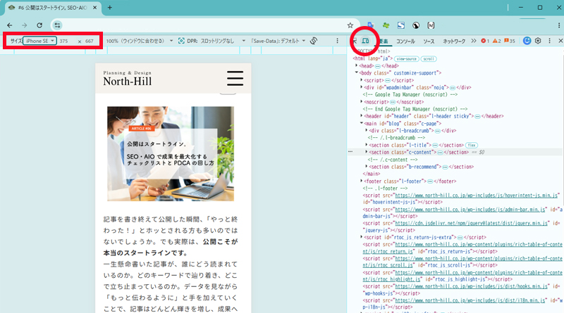Image resolution: width=564 pixels, height=313 pixels.
Task: Open the Save-Data デフォルト dropdown
Action: pyautogui.click(x=278, y=41)
